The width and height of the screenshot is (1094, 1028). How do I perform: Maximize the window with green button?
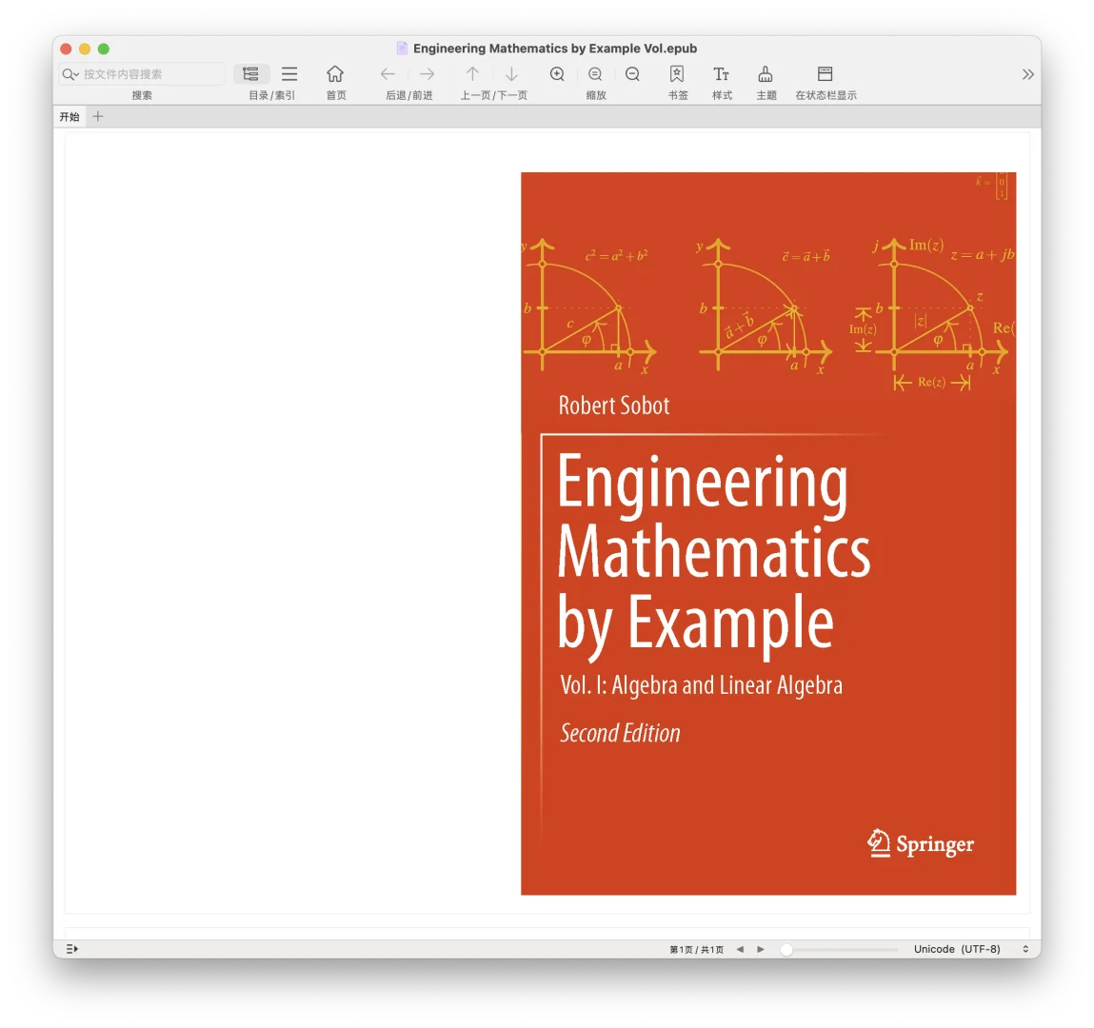(x=104, y=49)
